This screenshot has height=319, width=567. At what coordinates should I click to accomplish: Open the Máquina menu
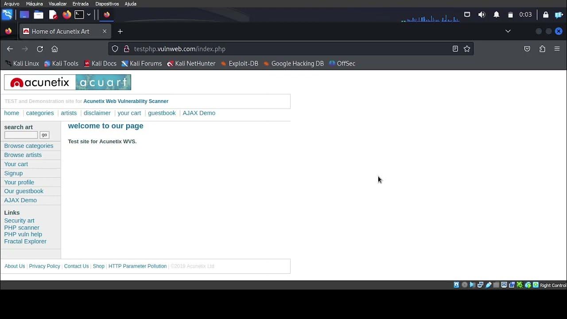[35, 4]
